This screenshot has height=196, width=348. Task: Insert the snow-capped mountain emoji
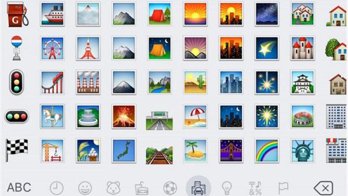click(x=124, y=48)
